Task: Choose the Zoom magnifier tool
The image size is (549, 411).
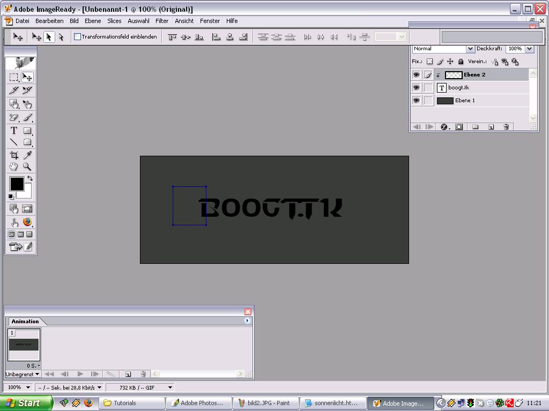Action: click(x=27, y=167)
